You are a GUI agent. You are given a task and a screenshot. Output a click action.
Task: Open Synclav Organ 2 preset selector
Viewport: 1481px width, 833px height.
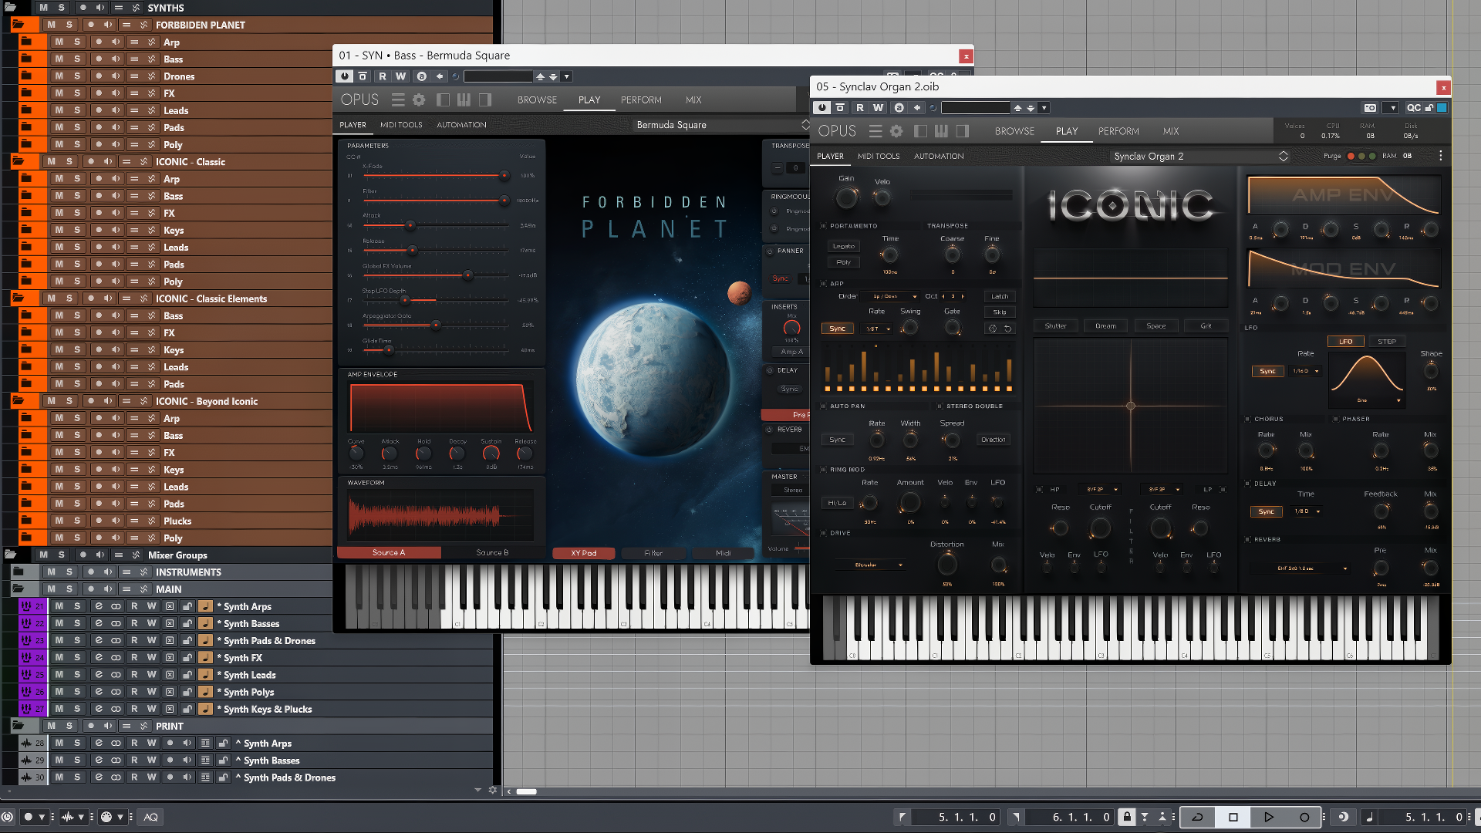pos(1200,156)
